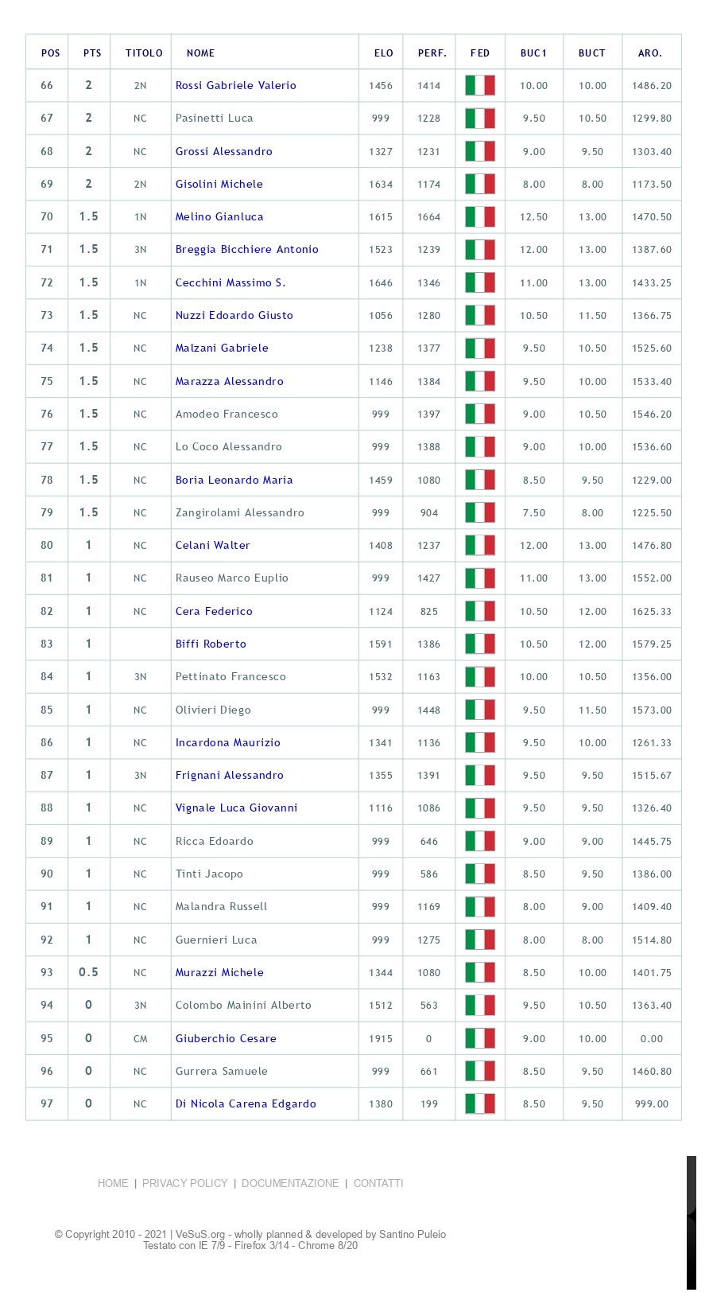The image size is (709, 1300).
Task: Select the name Amodeo Francesco
Action: click(x=227, y=414)
